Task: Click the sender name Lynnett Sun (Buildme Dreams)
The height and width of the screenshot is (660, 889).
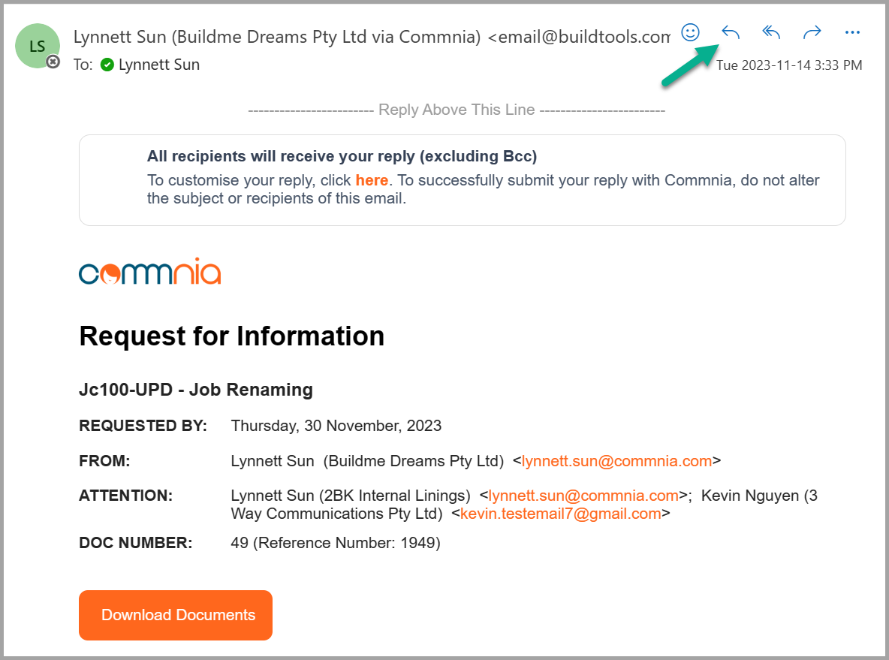Action: pyautogui.click(x=372, y=37)
